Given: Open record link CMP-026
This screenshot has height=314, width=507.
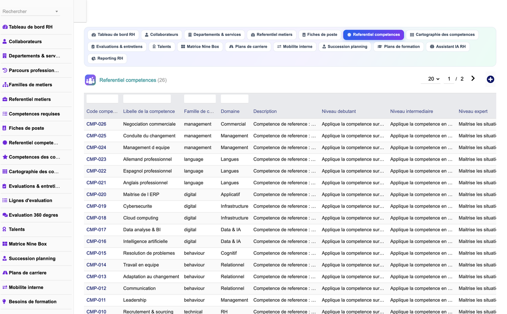Looking at the screenshot, I should (96, 124).
